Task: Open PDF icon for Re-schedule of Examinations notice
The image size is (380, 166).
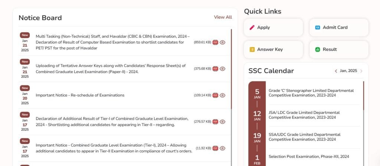Action: click(x=215, y=95)
